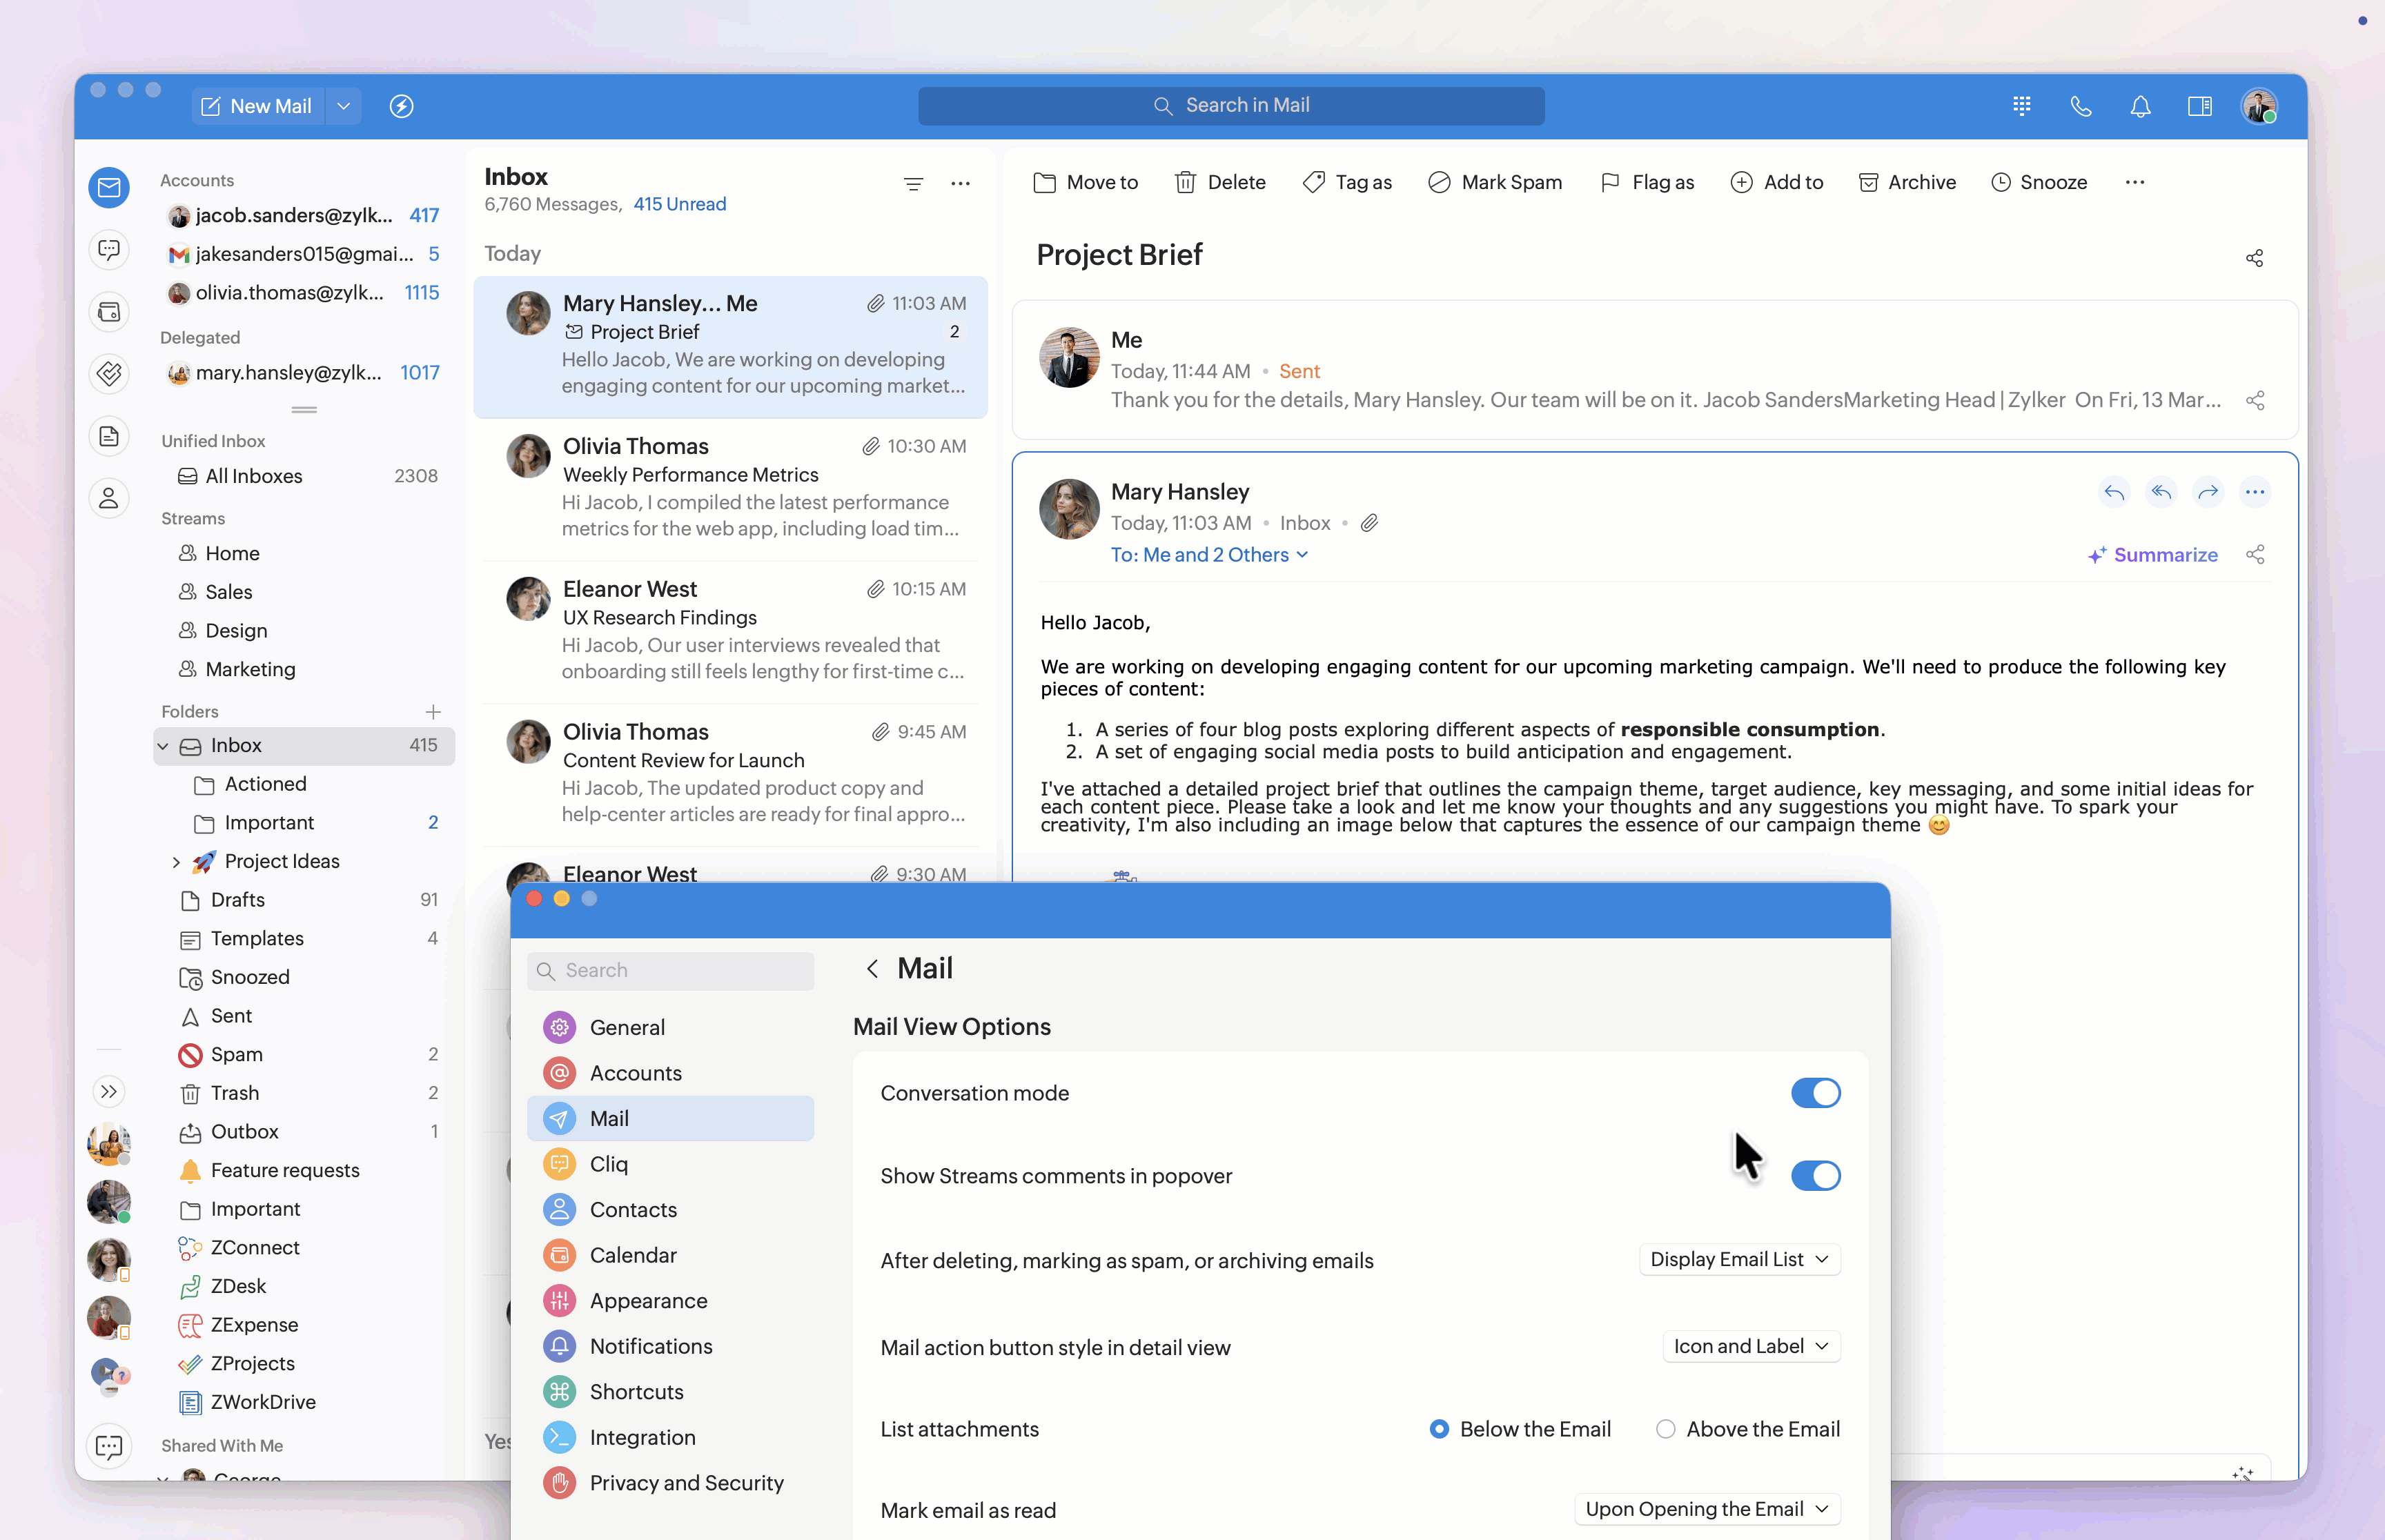Click the Snooze clock icon in the toolbar
This screenshot has height=1540, width=2385.
pos(2000,182)
